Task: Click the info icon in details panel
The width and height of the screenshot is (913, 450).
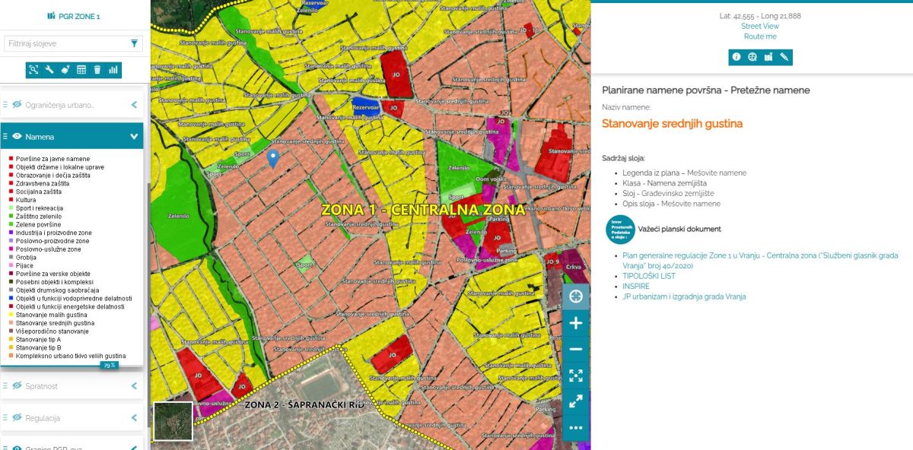Action: point(736,57)
